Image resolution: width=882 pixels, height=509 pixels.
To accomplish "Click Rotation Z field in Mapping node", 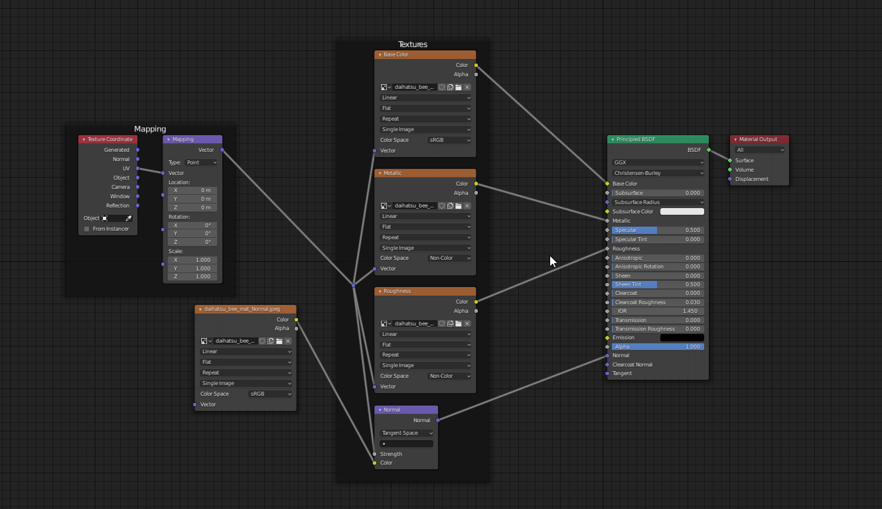I will (x=192, y=242).
